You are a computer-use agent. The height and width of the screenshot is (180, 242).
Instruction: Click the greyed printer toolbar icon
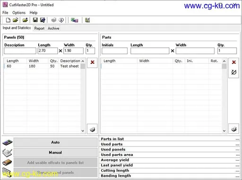(x=54, y=20)
